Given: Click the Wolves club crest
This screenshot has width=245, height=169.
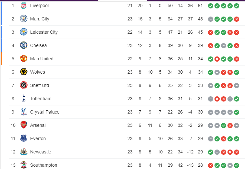Looking at the screenshot, I should point(23,72).
